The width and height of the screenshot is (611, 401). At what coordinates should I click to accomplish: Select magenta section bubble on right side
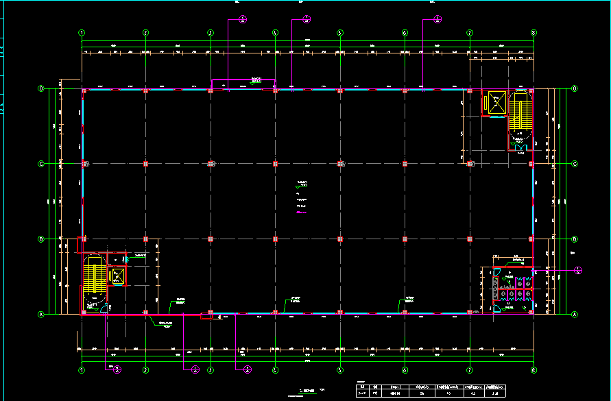(x=579, y=270)
